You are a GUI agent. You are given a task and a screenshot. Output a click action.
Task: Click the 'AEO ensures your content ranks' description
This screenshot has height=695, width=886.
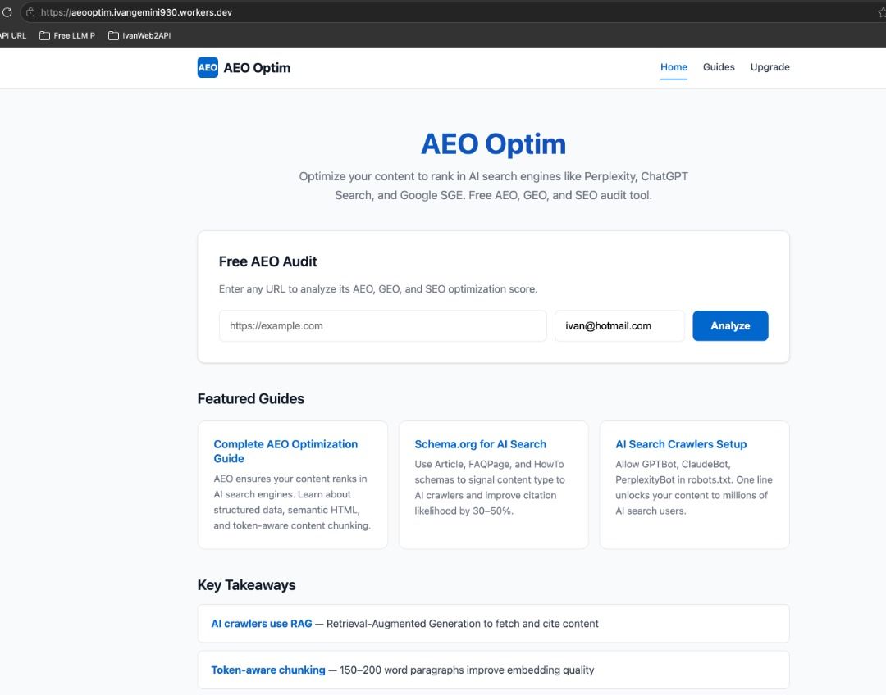(x=292, y=502)
